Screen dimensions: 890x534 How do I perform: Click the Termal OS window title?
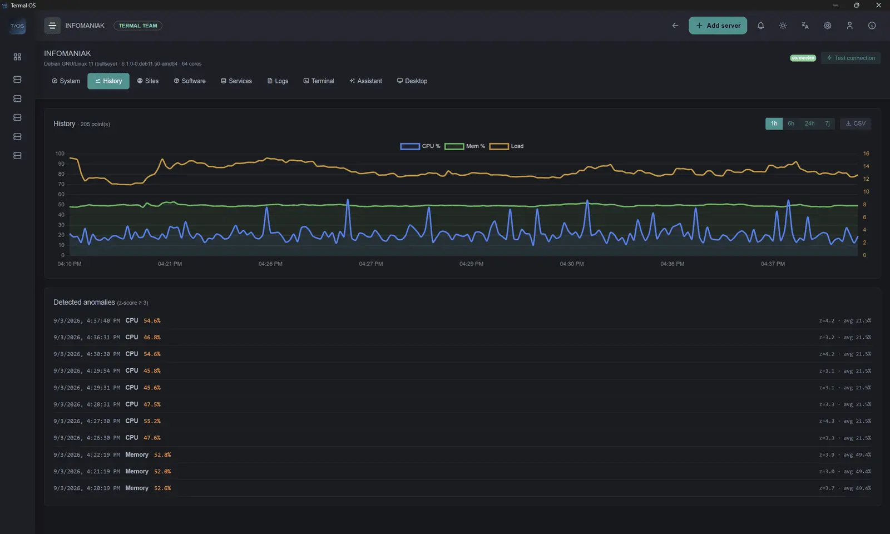(x=23, y=6)
